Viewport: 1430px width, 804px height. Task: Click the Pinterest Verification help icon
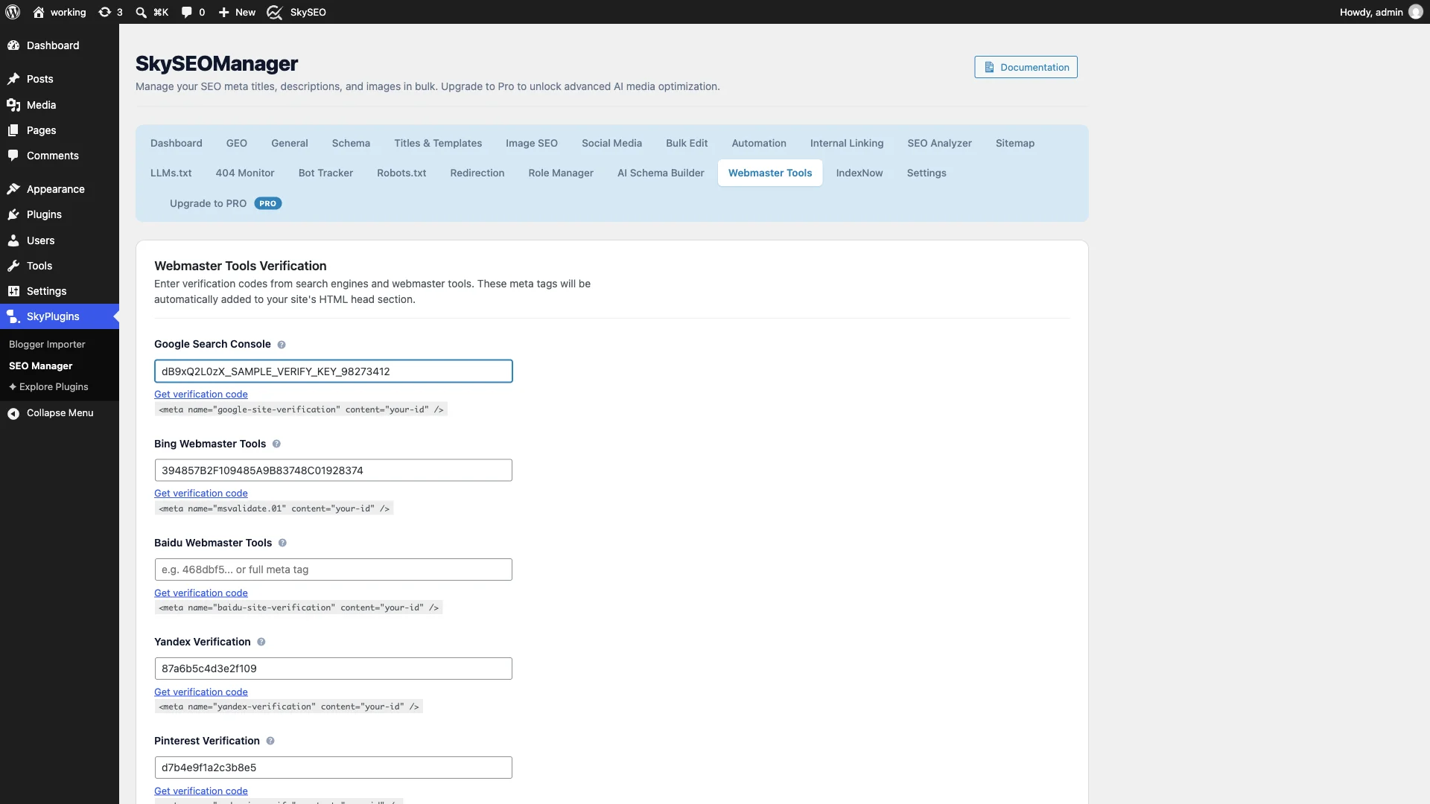click(x=270, y=741)
